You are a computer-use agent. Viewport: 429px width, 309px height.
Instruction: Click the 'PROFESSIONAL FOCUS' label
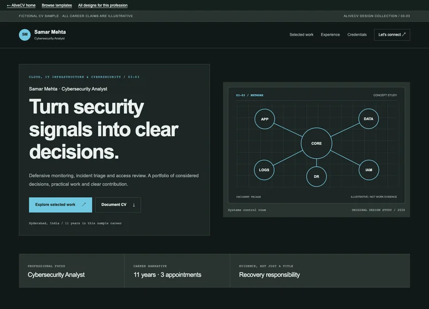point(46,266)
